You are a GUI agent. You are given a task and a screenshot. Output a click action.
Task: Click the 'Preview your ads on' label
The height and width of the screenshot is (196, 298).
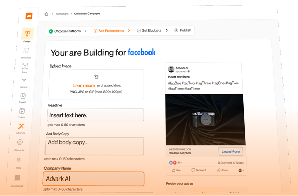pyautogui.click(x=180, y=184)
